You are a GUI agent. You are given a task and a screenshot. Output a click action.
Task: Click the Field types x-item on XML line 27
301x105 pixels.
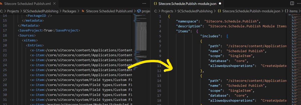[81, 80]
